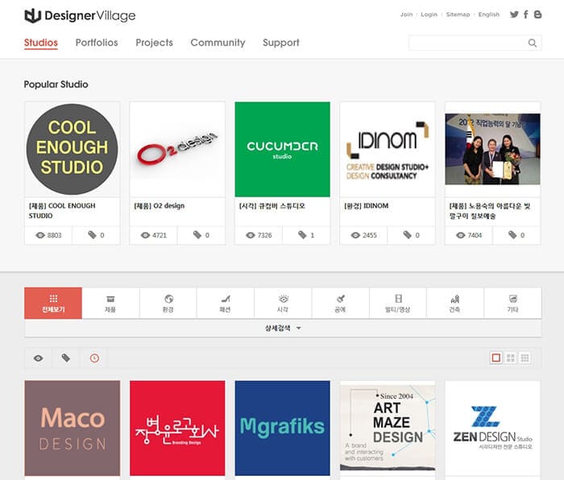Viewport: 564px width, 480px height.
Task: Sort studios by recent clock icon
Action: tap(94, 358)
